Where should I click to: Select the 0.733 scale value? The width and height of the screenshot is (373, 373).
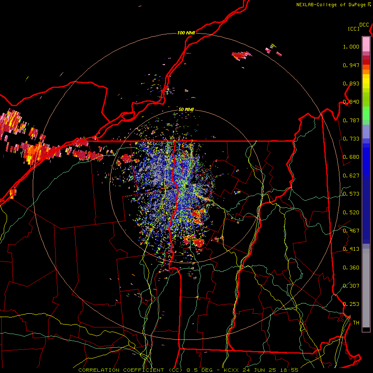pos(351,139)
